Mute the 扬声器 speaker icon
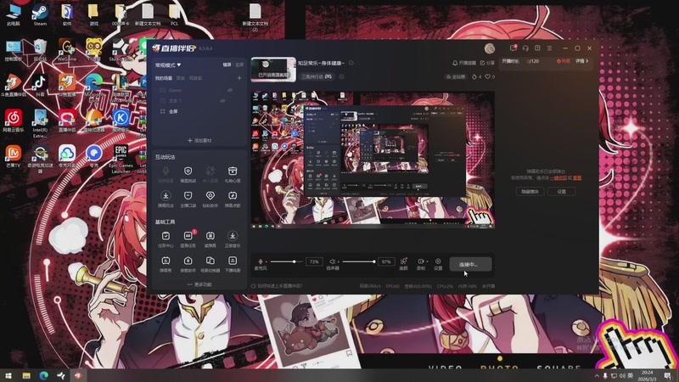The height and width of the screenshot is (382, 679). pos(332,261)
